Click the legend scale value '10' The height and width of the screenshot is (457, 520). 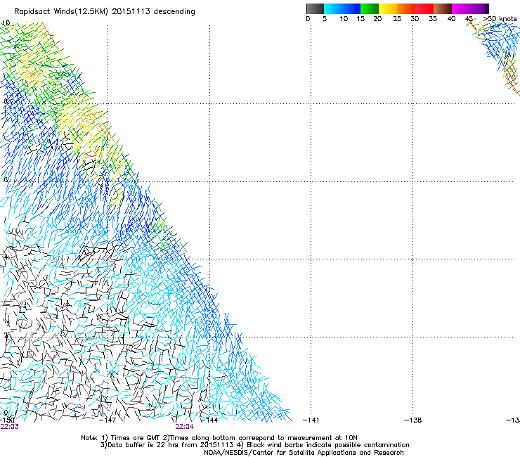[344, 19]
